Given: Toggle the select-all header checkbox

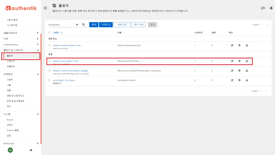Looking at the screenshot, I should click(x=49, y=33).
